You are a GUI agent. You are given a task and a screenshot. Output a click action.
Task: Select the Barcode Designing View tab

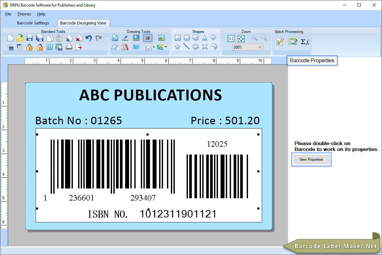pyautogui.click(x=83, y=23)
